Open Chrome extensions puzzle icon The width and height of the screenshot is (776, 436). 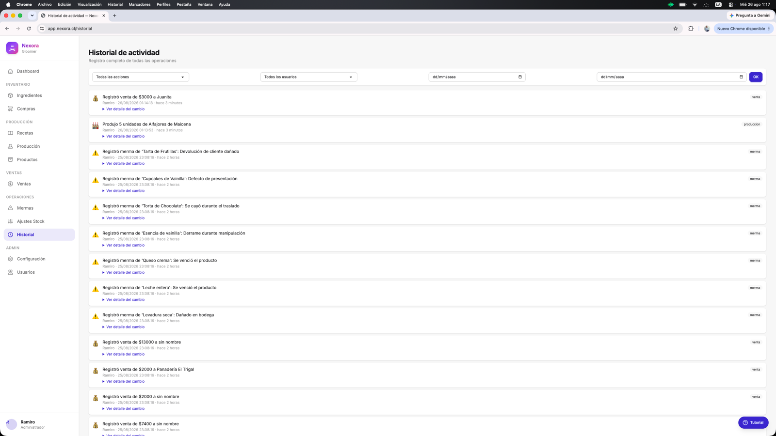[x=691, y=29]
